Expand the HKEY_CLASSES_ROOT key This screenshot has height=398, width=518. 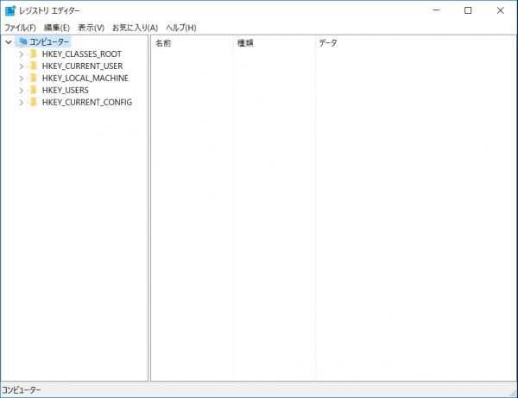(21, 54)
